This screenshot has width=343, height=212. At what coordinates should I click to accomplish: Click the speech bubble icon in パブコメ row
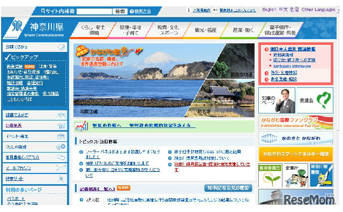pos(61,157)
